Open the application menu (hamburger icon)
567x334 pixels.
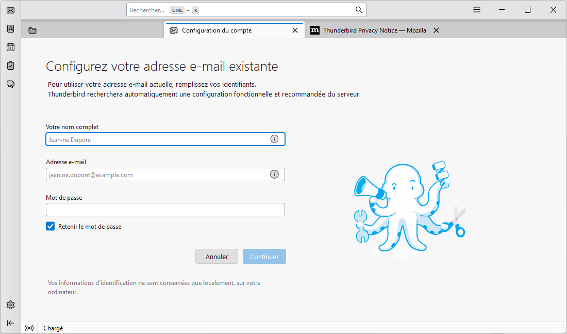476,9
